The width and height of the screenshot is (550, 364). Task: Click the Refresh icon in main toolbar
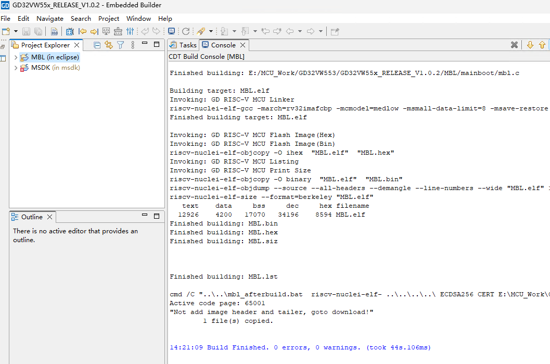[x=186, y=32]
